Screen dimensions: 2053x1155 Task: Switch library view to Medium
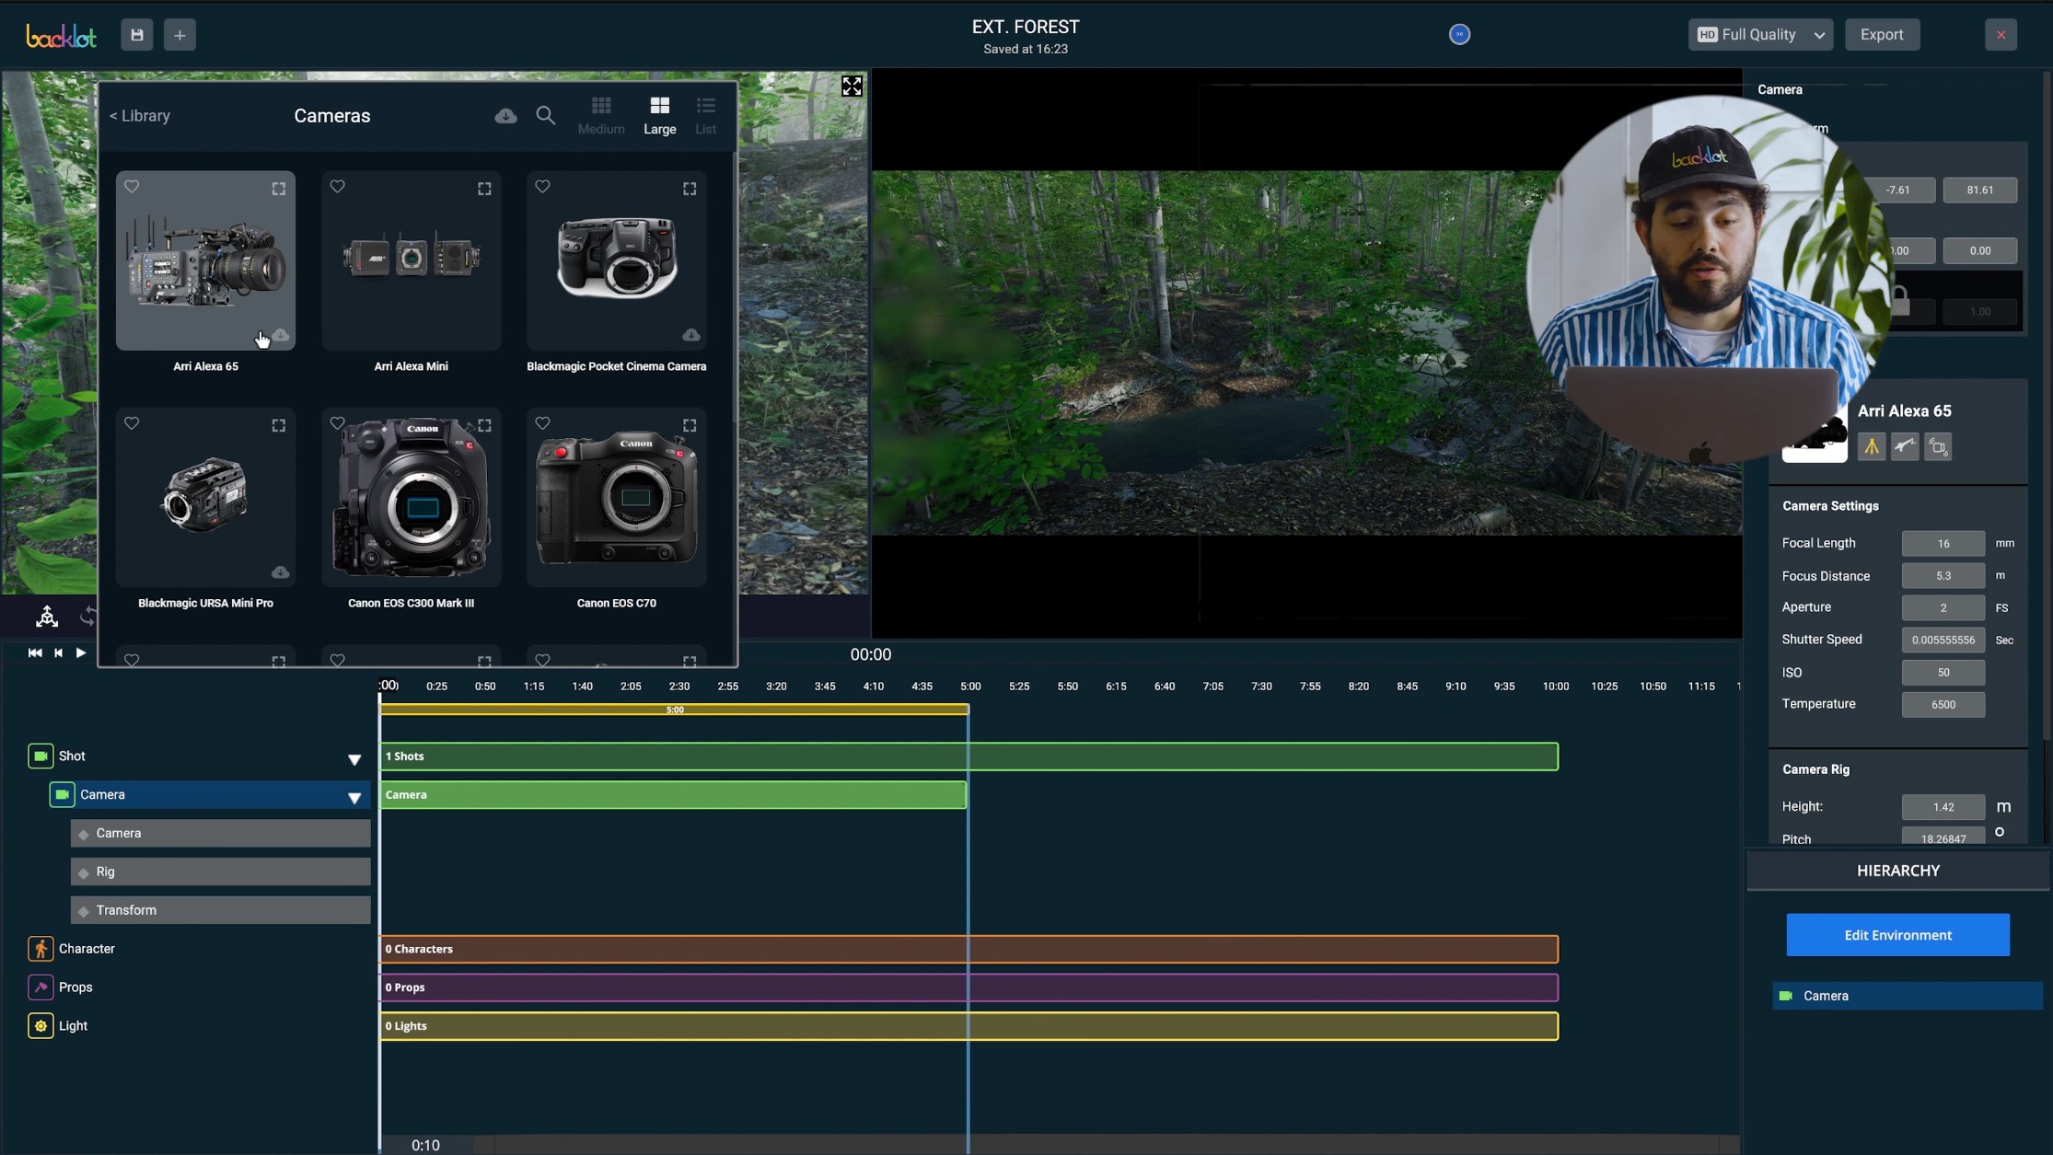(601, 115)
